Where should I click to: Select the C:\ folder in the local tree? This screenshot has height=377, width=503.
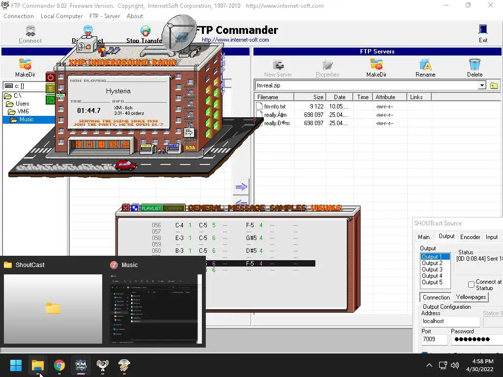click(x=13, y=96)
